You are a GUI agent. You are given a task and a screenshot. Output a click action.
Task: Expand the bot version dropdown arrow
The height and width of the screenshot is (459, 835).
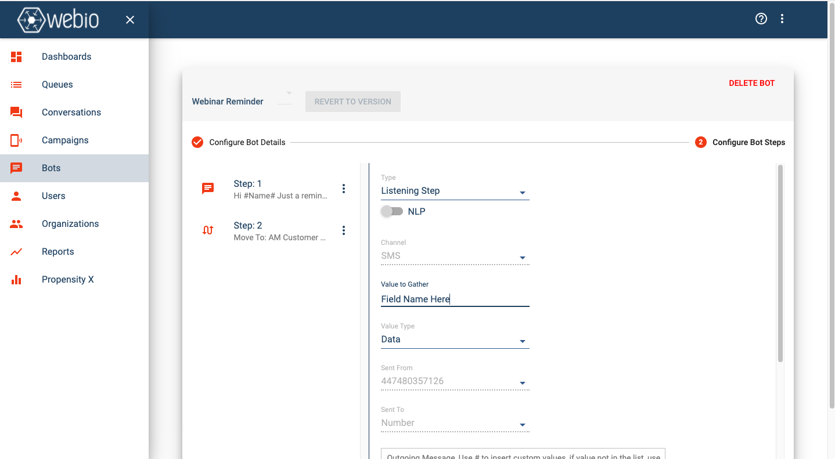tap(289, 93)
